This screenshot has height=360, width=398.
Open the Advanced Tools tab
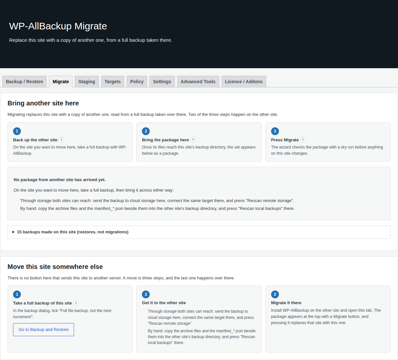(198, 82)
